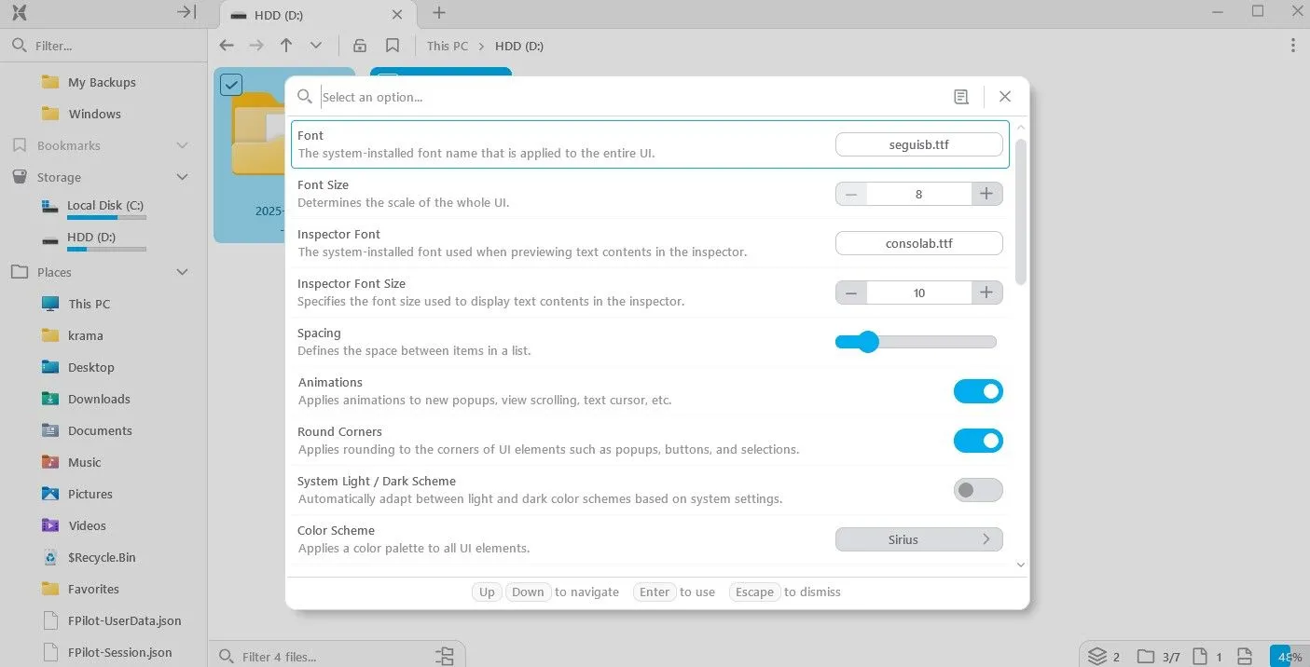Viewport: 1310px width, 667px height.
Task: Select the HDD (D:) tab
Action: [308, 15]
